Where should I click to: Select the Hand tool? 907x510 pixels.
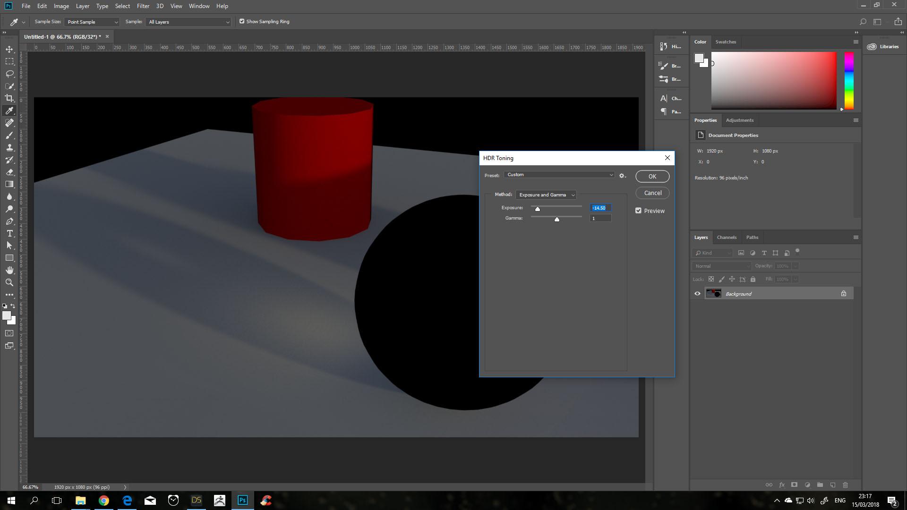[9, 270]
